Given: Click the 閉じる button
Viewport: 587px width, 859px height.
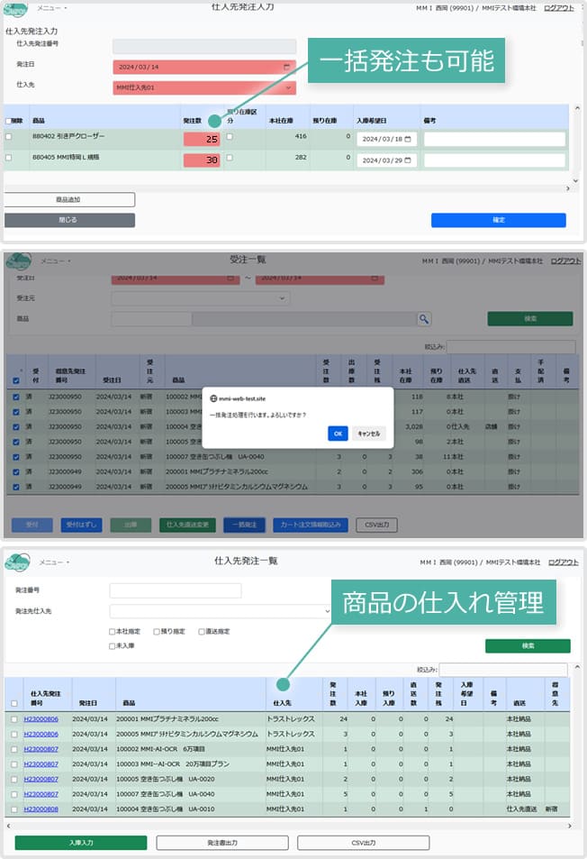Looking at the screenshot, I should [69, 220].
